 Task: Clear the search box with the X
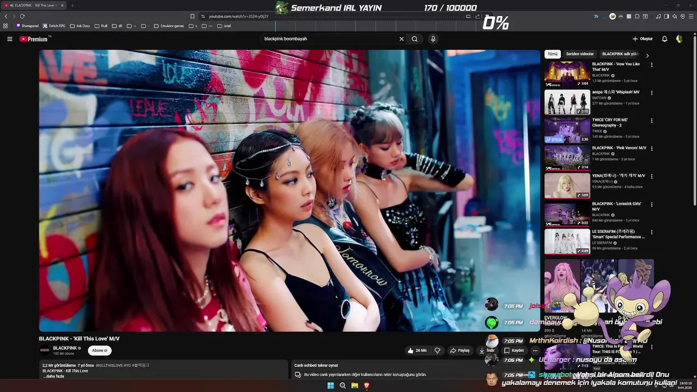[401, 39]
